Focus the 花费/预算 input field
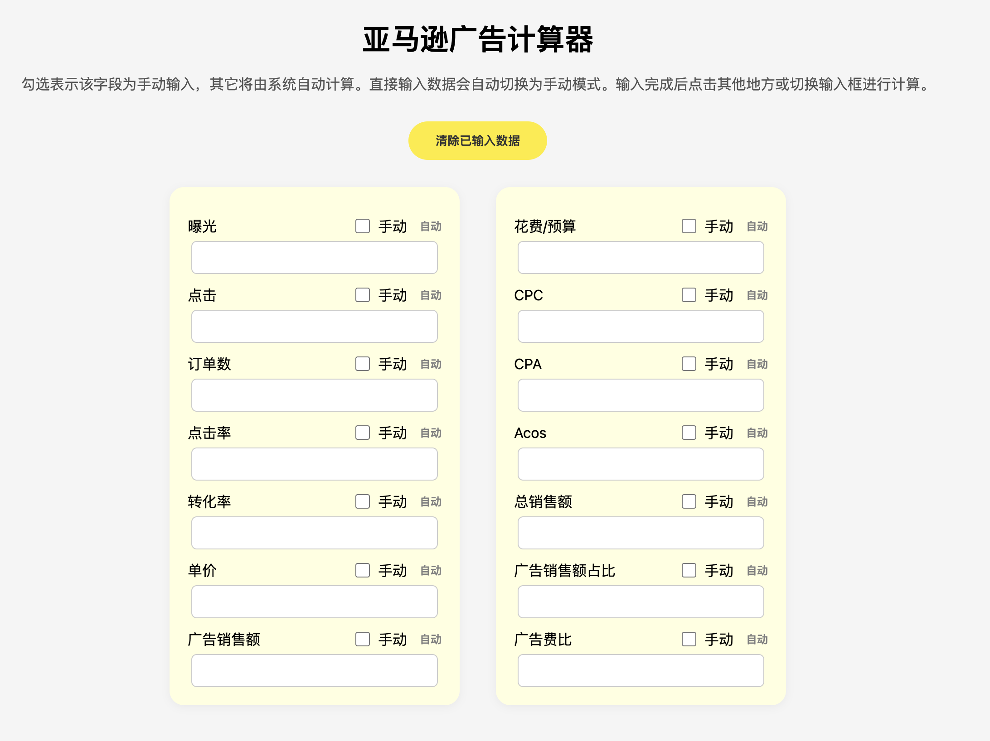990x741 pixels. (641, 257)
